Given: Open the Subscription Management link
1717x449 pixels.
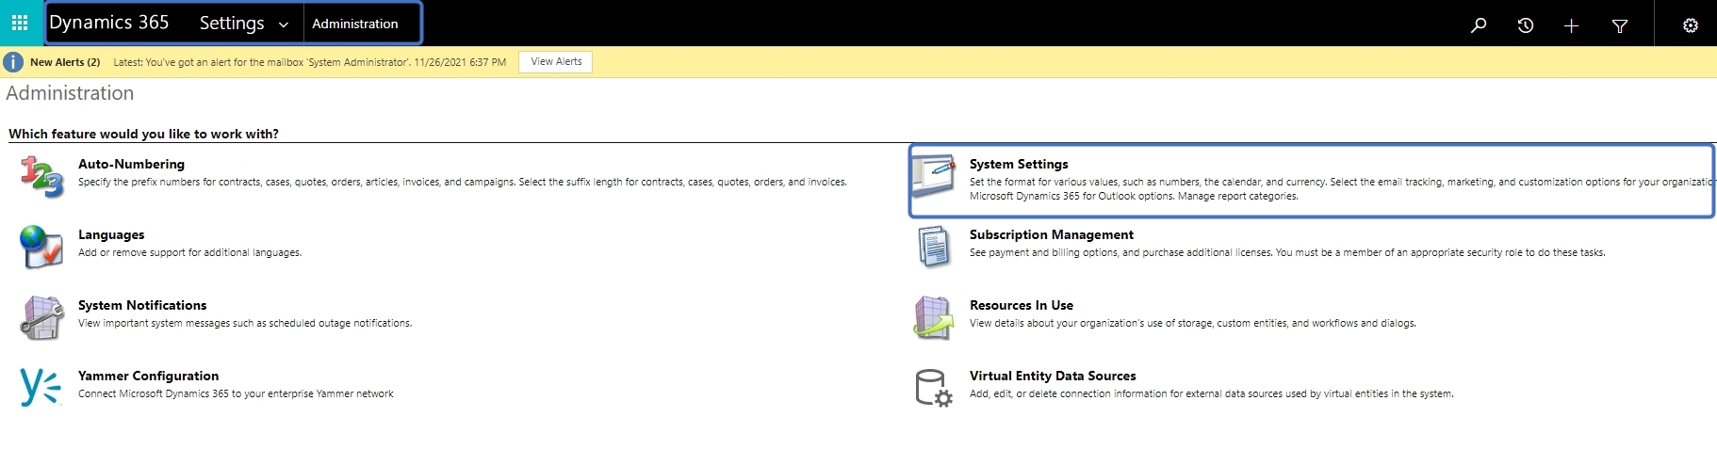Looking at the screenshot, I should coord(1052,234).
